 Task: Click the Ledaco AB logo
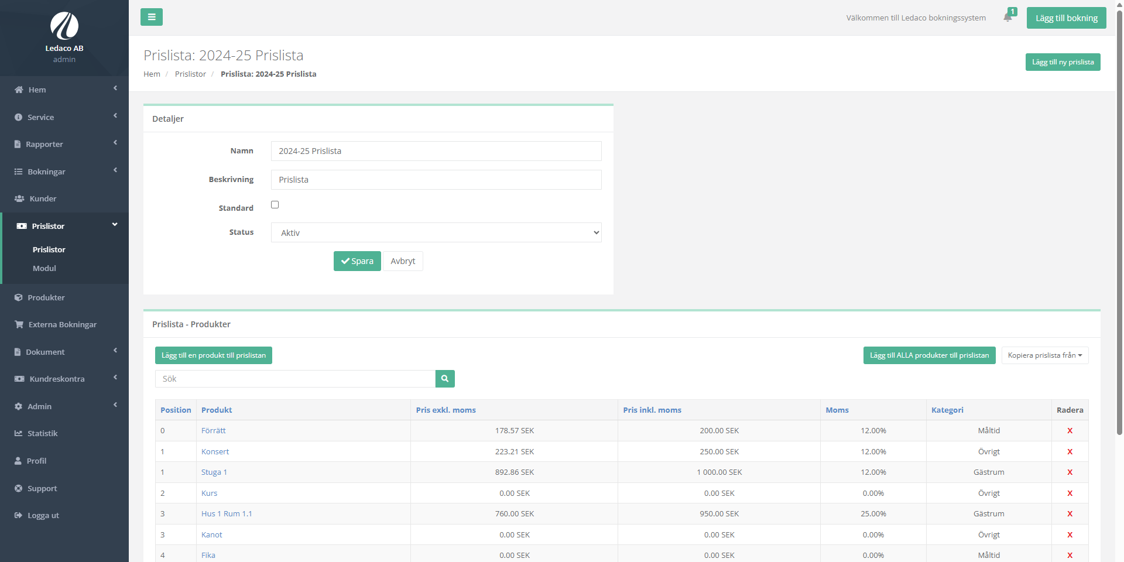pyautogui.click(x=64, y=26)
